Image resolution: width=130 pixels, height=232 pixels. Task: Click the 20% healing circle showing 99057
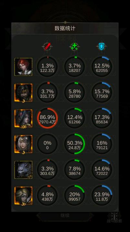point(74,195)
